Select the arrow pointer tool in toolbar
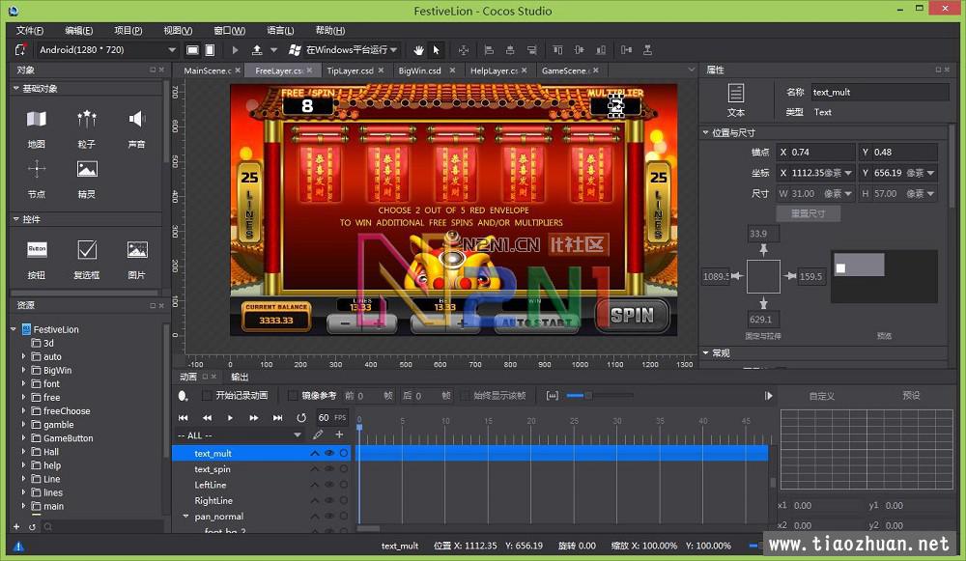Screen dimensions: 966x561 tap(437, 50)
